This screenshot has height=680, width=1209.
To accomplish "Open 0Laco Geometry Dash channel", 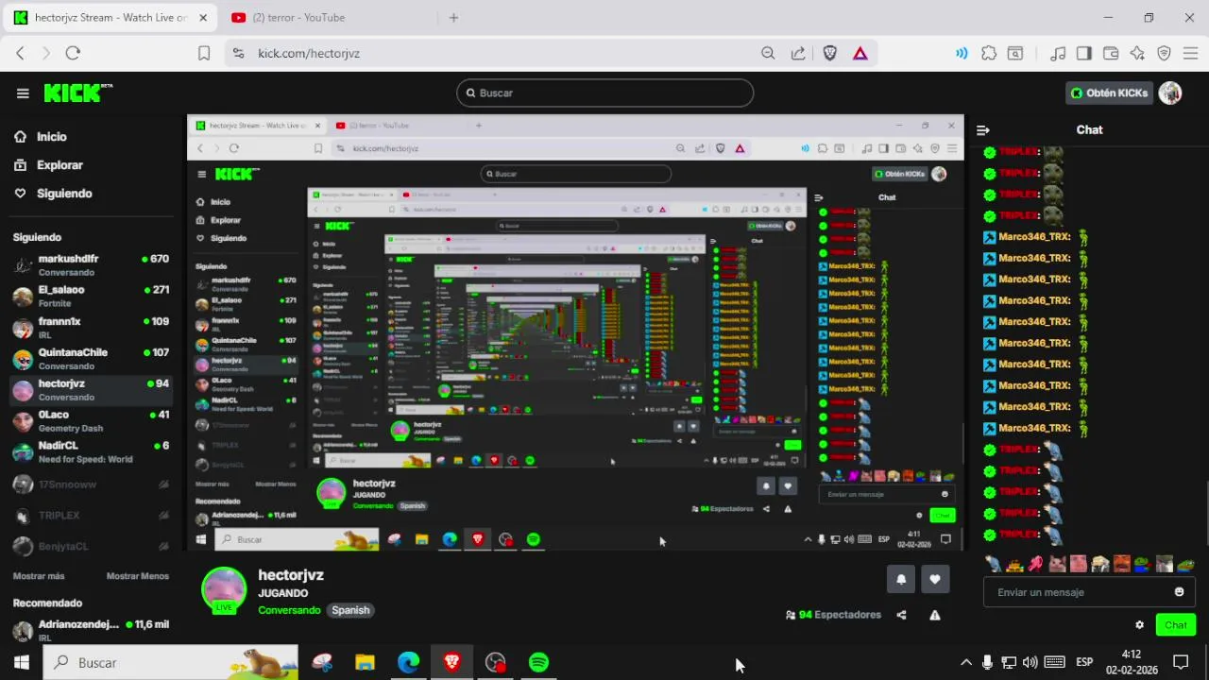I will click(x=91, y=421).
